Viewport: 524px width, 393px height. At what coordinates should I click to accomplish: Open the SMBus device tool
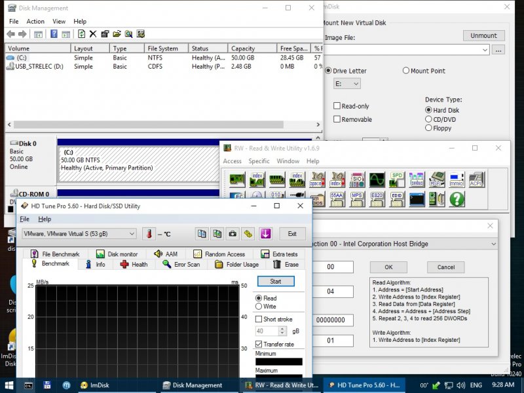pyautogui.click(x=417, y=179)
